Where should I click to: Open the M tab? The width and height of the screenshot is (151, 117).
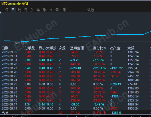click(x=51, y=10)
